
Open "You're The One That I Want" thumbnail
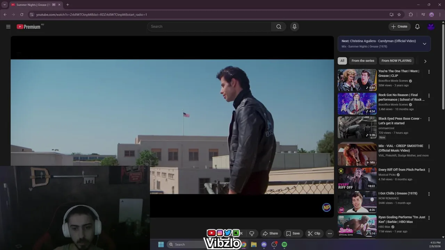357,80
